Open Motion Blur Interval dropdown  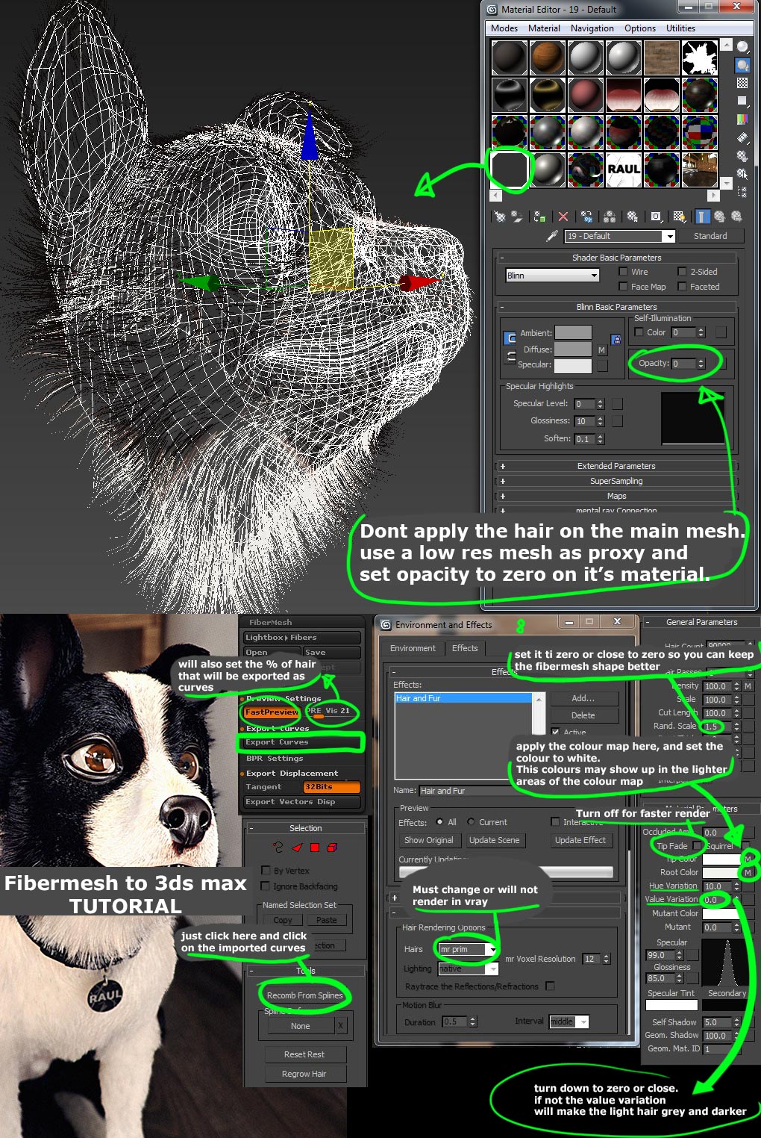click(569, 1022)
